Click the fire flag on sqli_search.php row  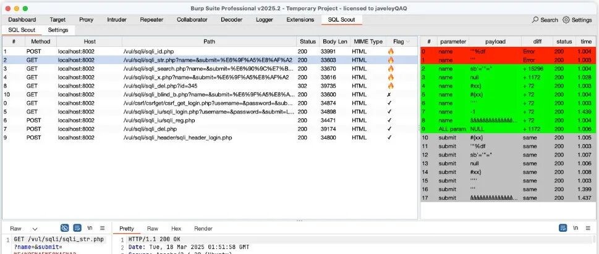click(x=391, y=68)
